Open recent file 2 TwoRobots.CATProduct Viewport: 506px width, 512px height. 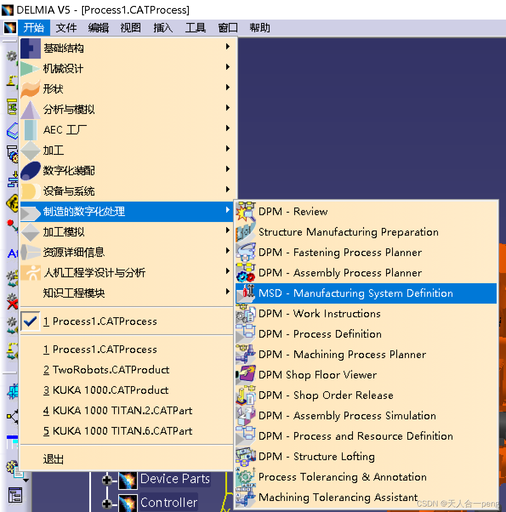pos(127,370)
